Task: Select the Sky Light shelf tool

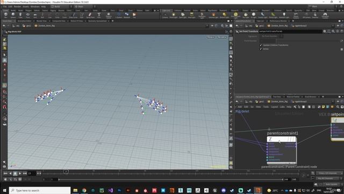Action: pos(246,15)
